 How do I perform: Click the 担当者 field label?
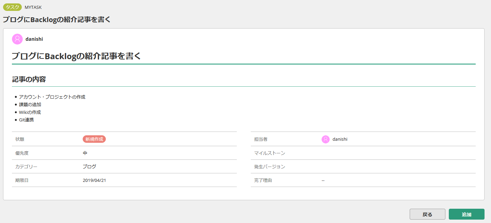pos(261,139)
